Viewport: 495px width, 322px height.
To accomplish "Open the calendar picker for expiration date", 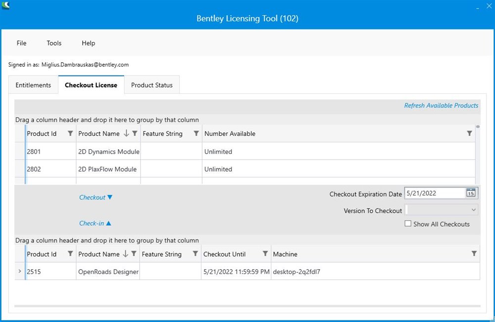I will [471, 193].
